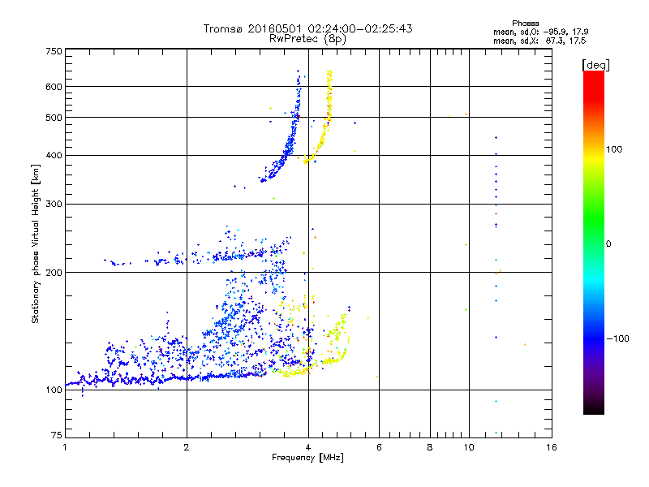Click the y-axis tick label '300'
This screenshot has width=649, height=487.
tap(54, 204)
